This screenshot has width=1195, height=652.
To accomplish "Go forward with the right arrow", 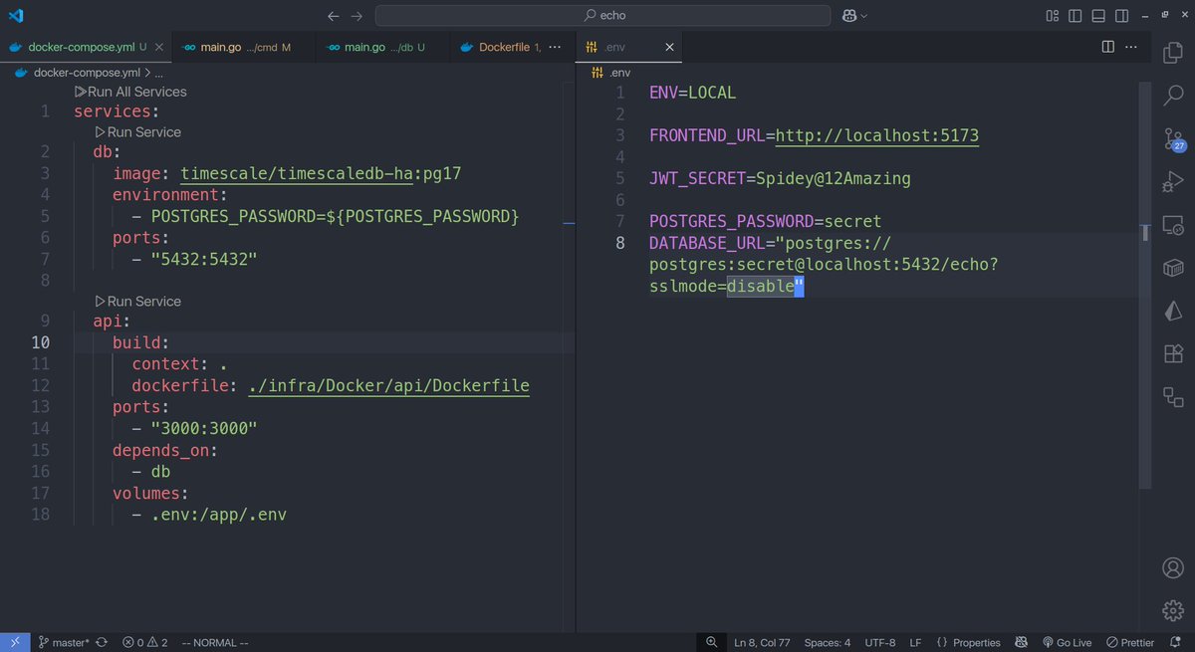I will click(357, 16).
